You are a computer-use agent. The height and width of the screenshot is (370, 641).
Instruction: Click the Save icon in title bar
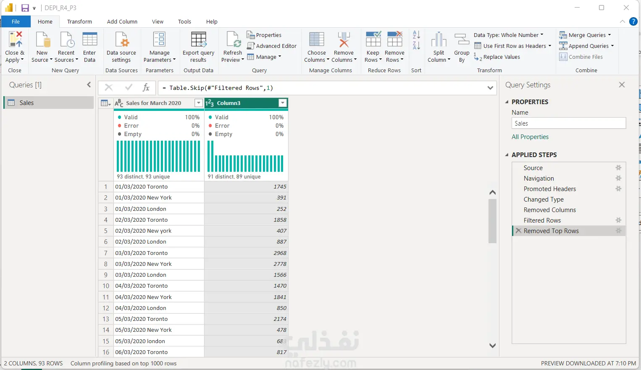pyautogui.click(x=25, y=8)
